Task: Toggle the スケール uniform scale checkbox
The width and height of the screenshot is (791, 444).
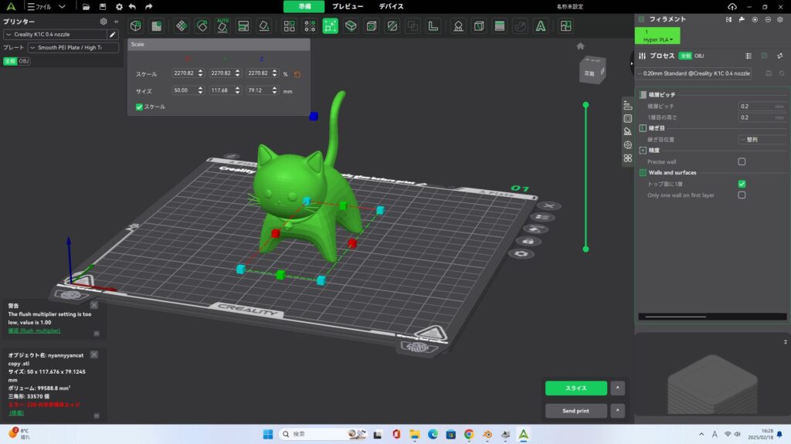Action: [x=139, y=107]
